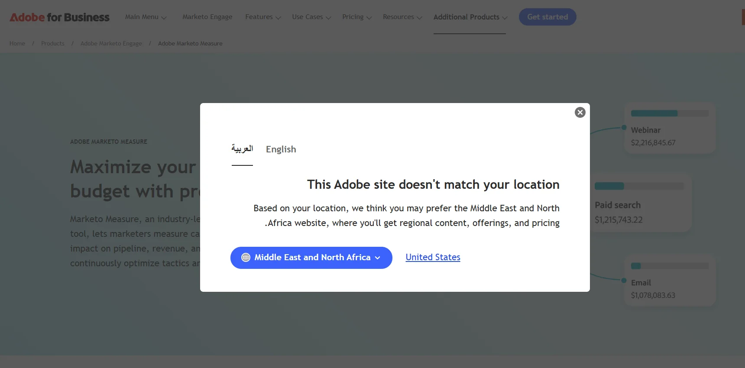Click the Email progress bar

point(670,266)
